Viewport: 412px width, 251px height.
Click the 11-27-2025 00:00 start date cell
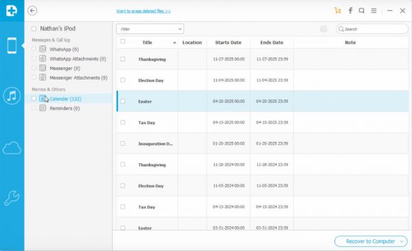pos(229,59)
